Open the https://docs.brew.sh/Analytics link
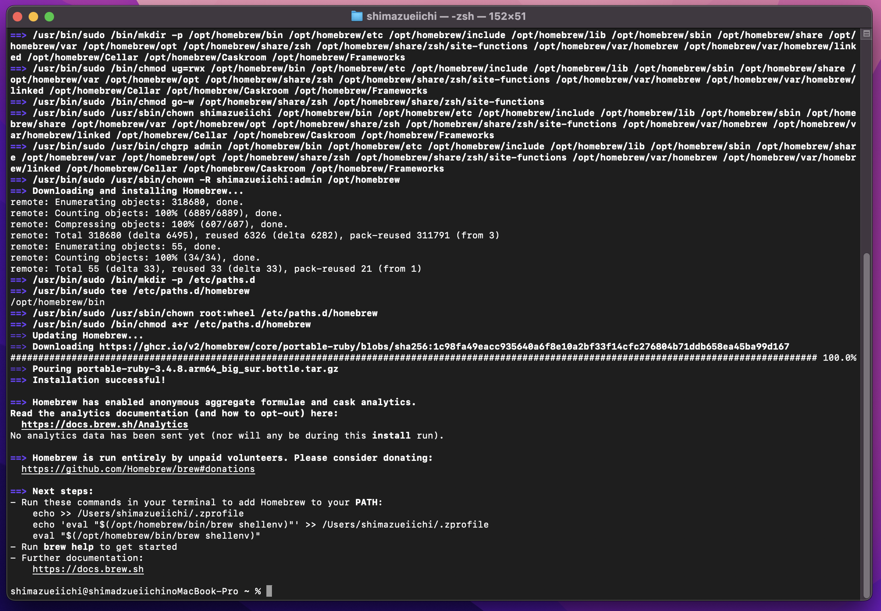Screen dimensions: 881x611 (105, 424)
